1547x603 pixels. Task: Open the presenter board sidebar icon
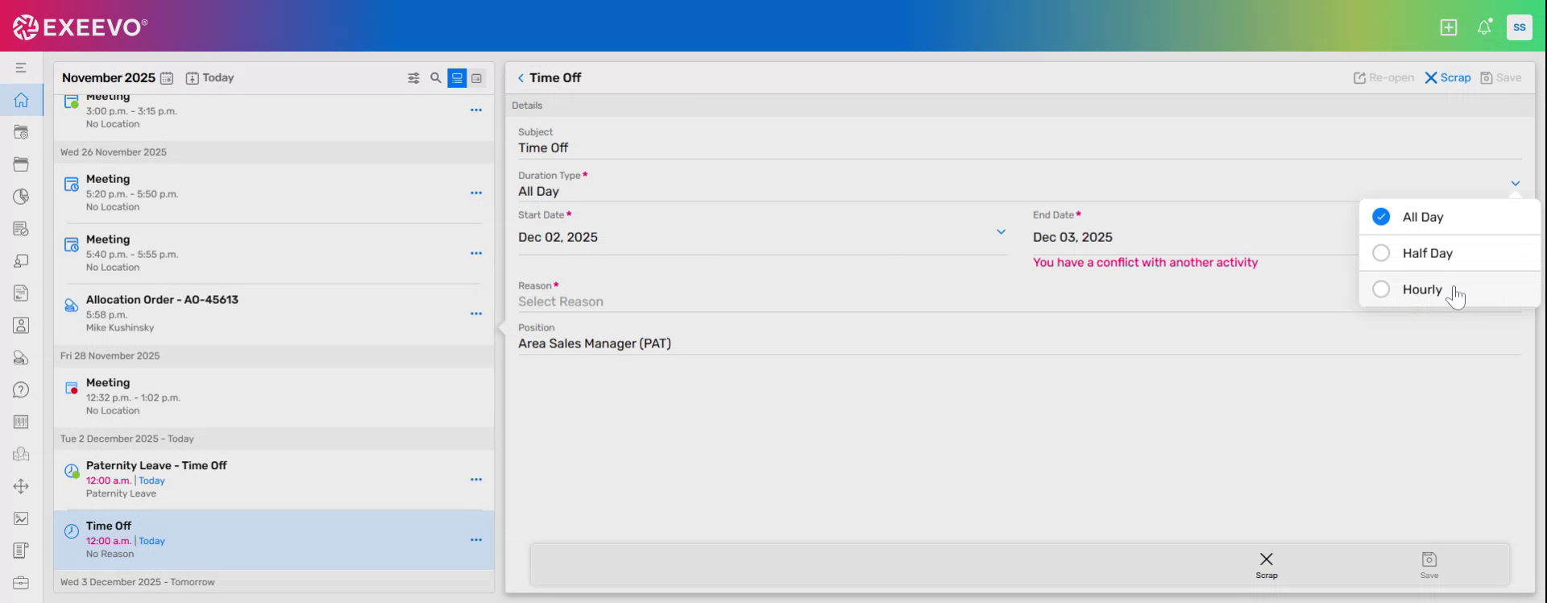[21, 261]
